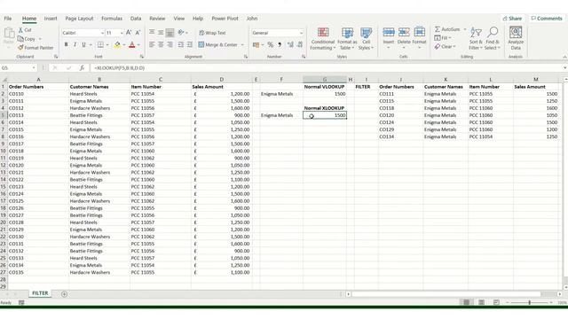The height and width of the screenshot is (319, 568).
Task: Adjust the zoom slider in status bar
Action: pyautogui.click(x=529, y=302)
